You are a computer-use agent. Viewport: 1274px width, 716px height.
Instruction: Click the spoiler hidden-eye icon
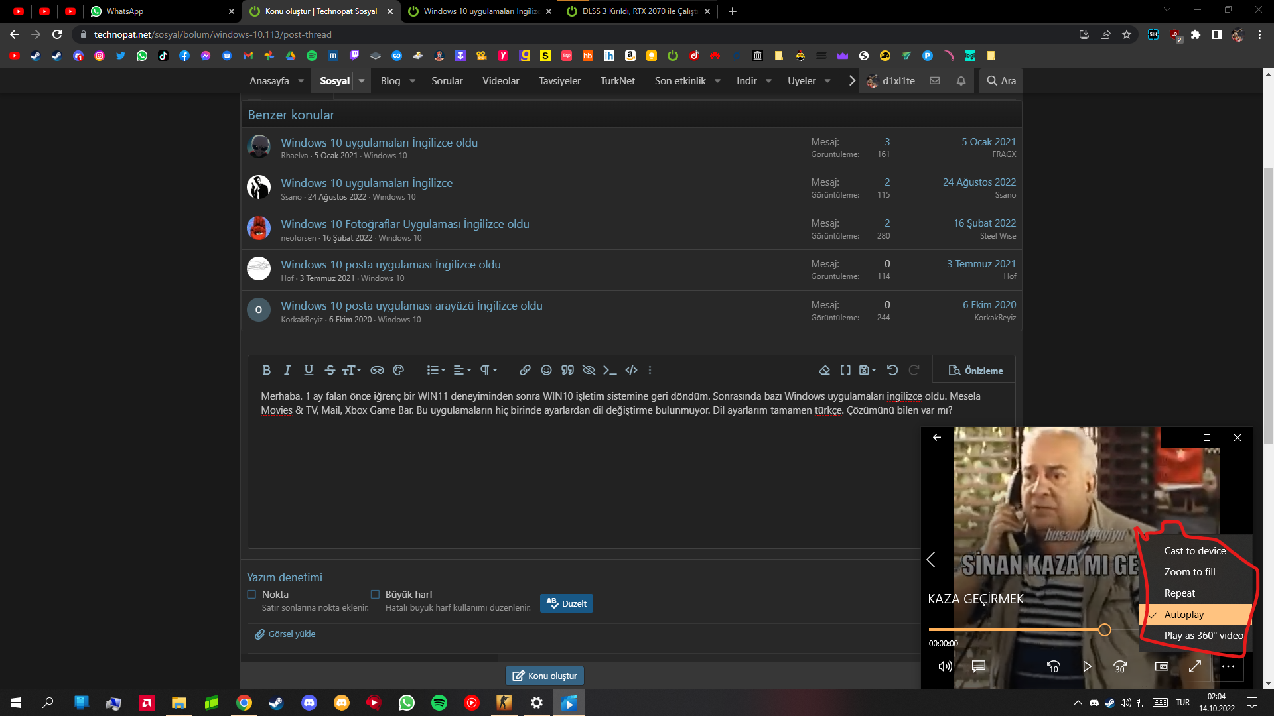[589, 370]
